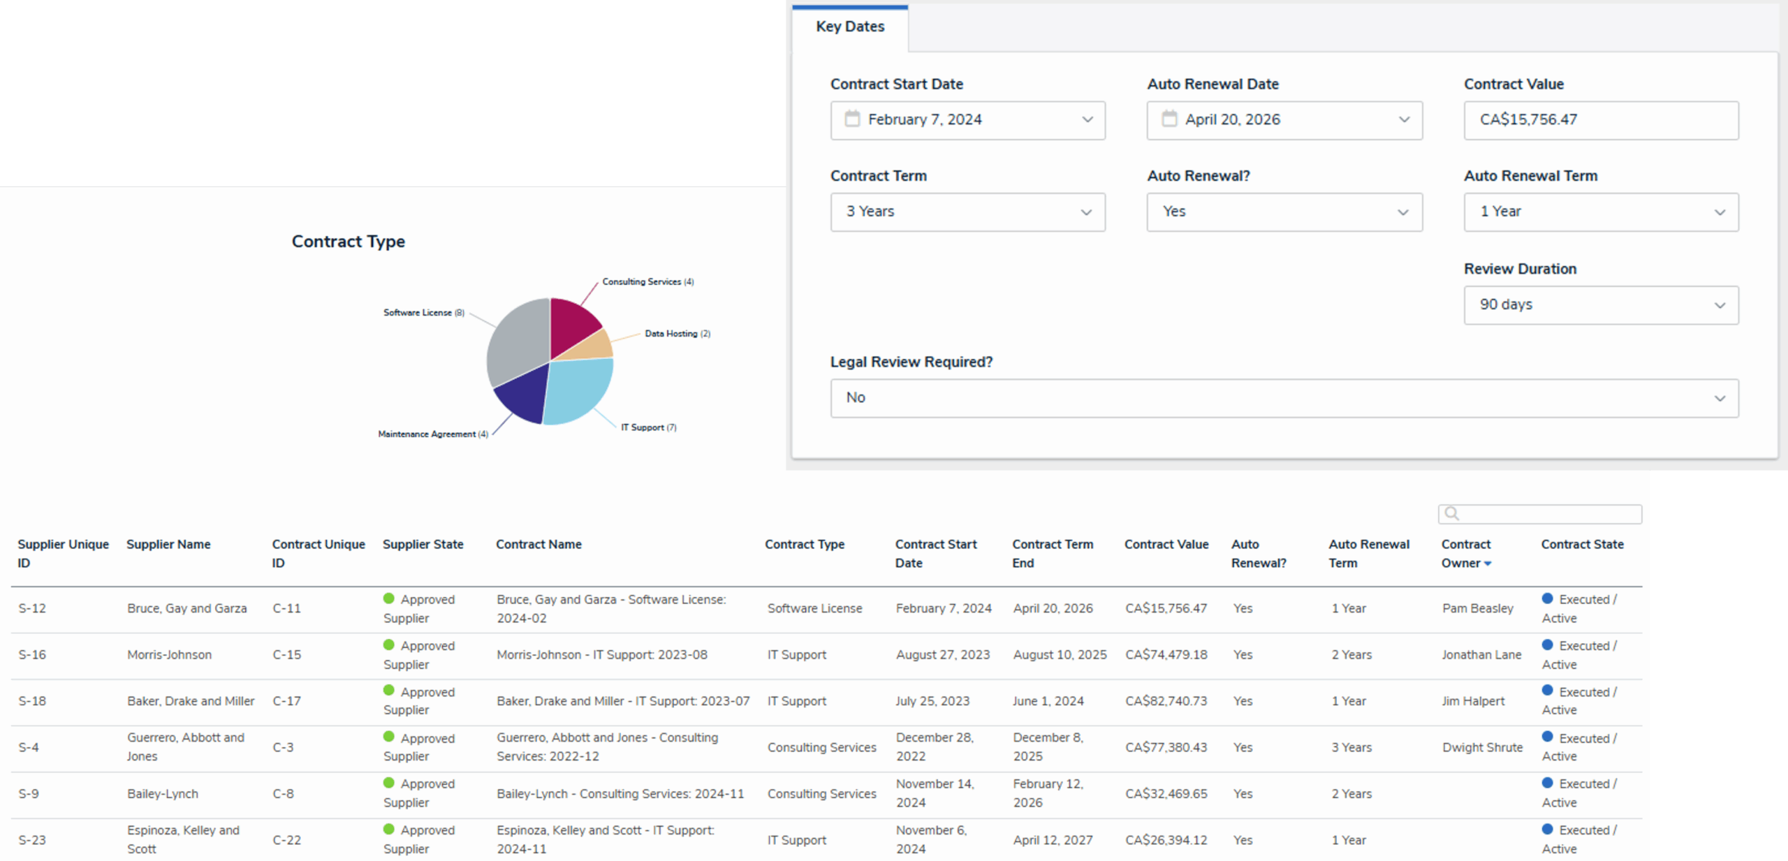Click blue Executed dot in Jim Halpert row
This screenshot has height=861, width=1788.
1547,691
